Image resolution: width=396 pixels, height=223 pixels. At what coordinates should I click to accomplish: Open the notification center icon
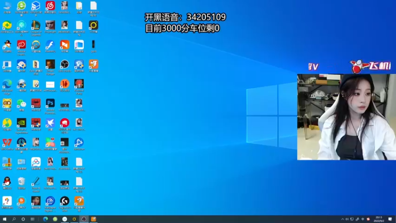pyautogui.click(x=390, y=219)
